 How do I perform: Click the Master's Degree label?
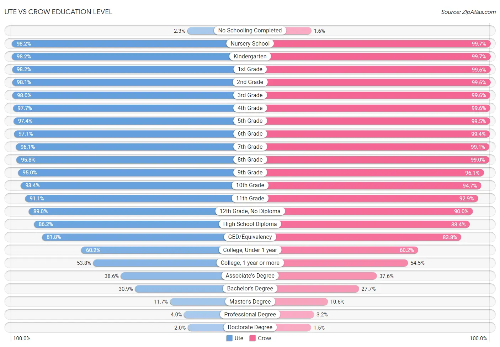pyautogui.click(x=250, y=301)
